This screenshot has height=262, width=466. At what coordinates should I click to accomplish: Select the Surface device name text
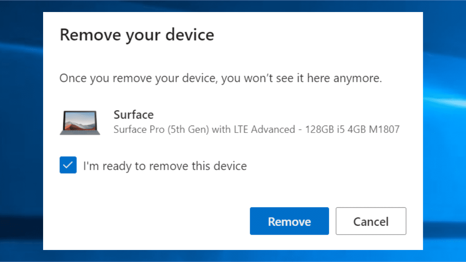(x=133, y=115)
